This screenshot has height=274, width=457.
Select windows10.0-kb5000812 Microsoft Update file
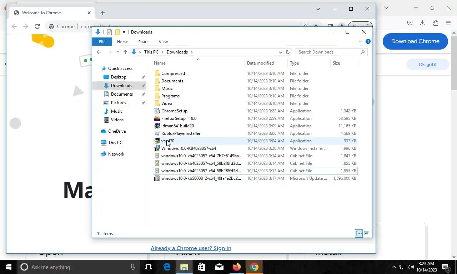(201, 178)
